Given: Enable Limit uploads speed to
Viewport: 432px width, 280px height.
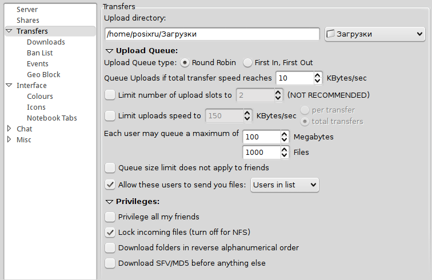Looking at the screenshot, I should pyautogui.click(x=110, y=116).
